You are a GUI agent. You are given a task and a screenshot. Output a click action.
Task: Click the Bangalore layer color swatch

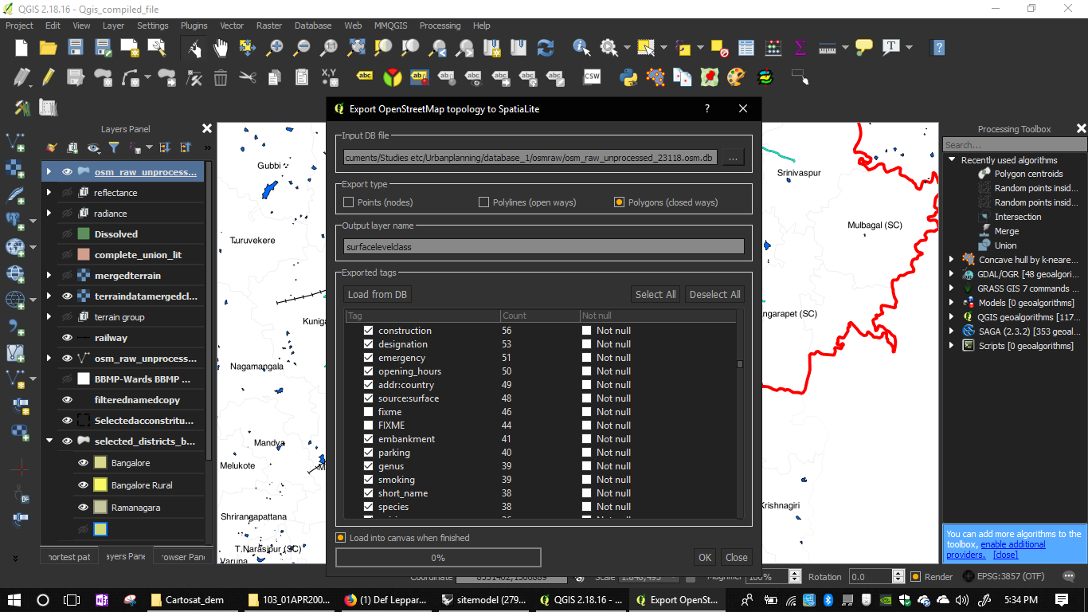click(x=100, y=463)
